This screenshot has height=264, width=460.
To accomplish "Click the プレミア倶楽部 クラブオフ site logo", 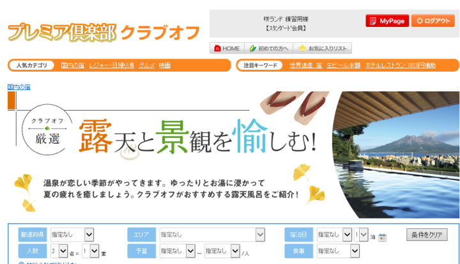I will click(103, 32).
